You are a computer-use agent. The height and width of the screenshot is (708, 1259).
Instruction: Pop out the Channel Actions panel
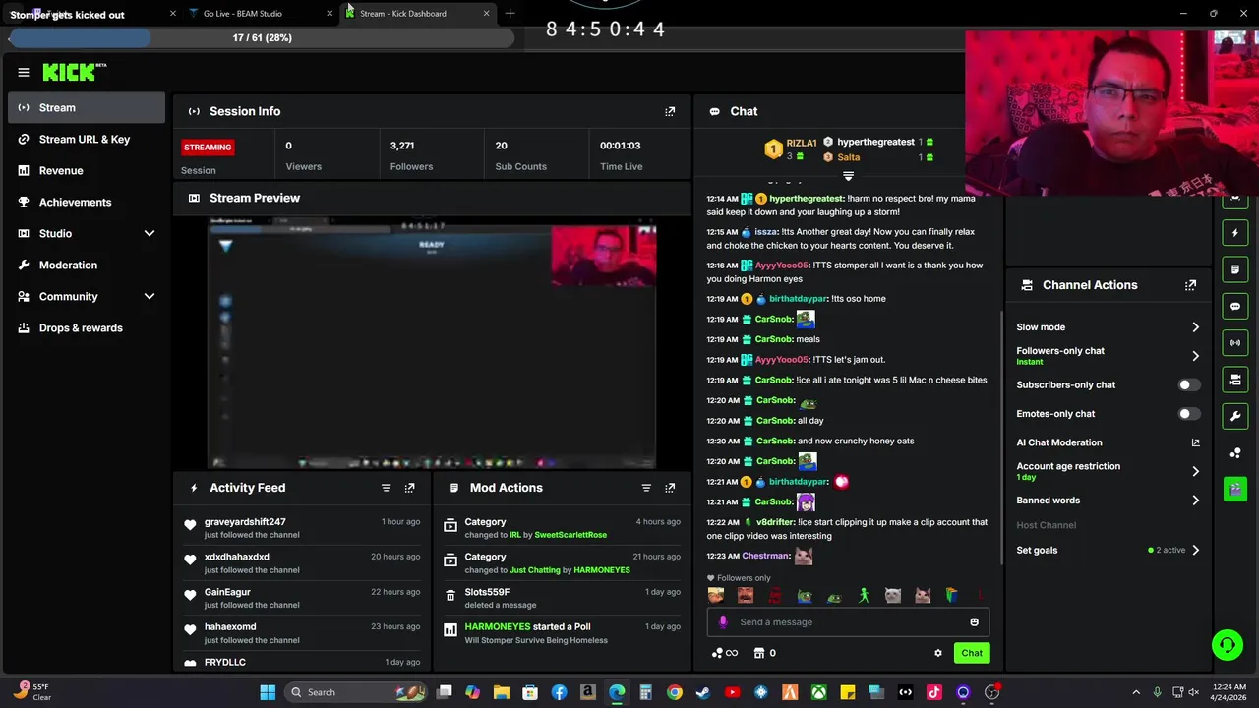pos(1190,285)
